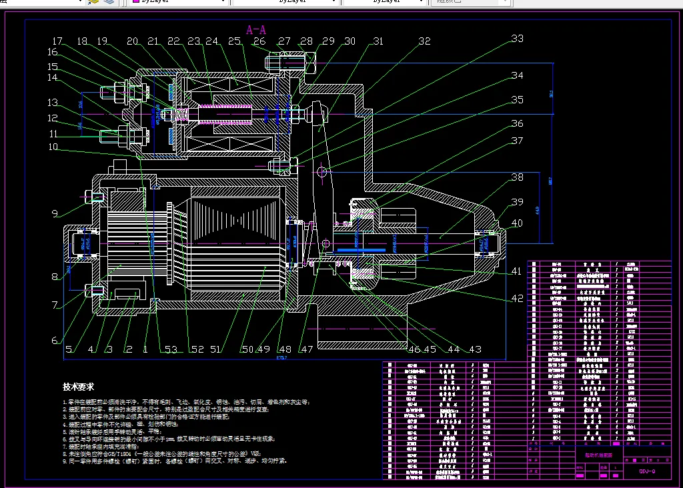This screenshot has width=683, height=488.
Task: Select part number 9 callout
Action: [x=55, y=214]
